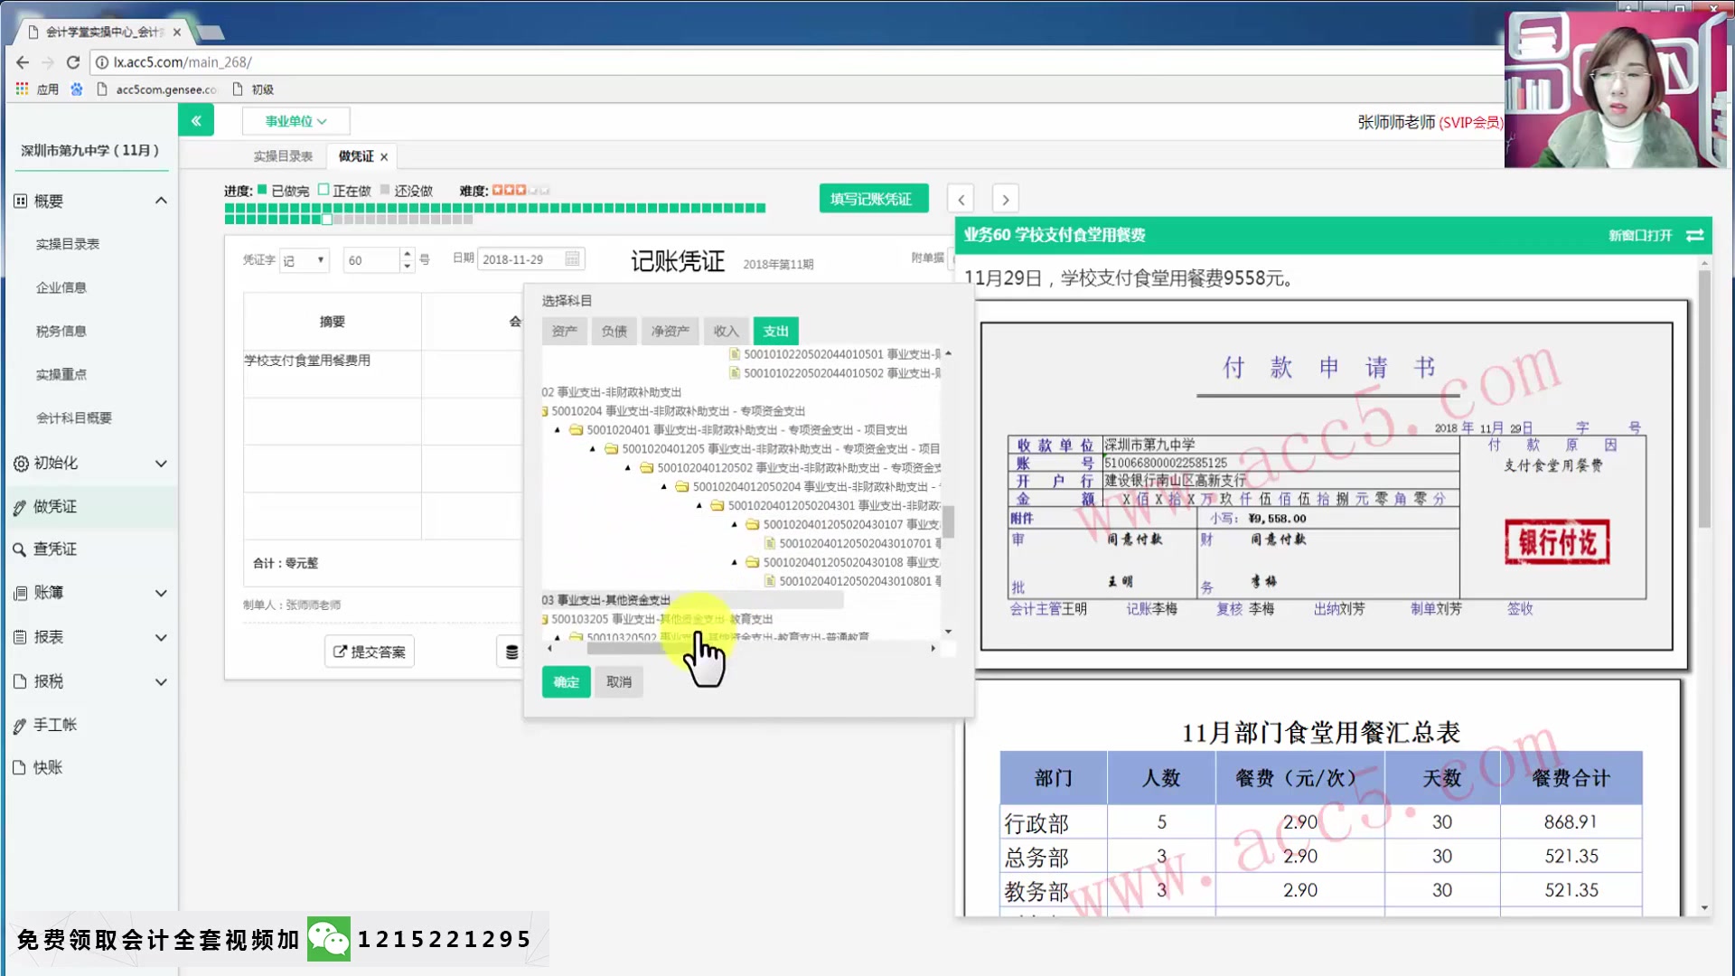Click the date picker calendar icon
The width and height of the screenshot is (1735, 976).
(x=572, y=259)
